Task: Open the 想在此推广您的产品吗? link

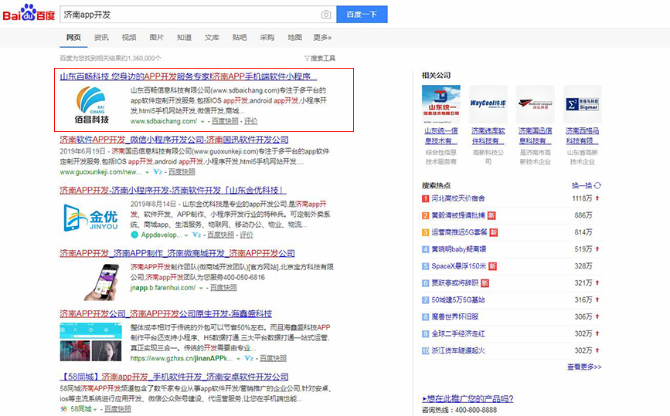Action: point(468,398)
